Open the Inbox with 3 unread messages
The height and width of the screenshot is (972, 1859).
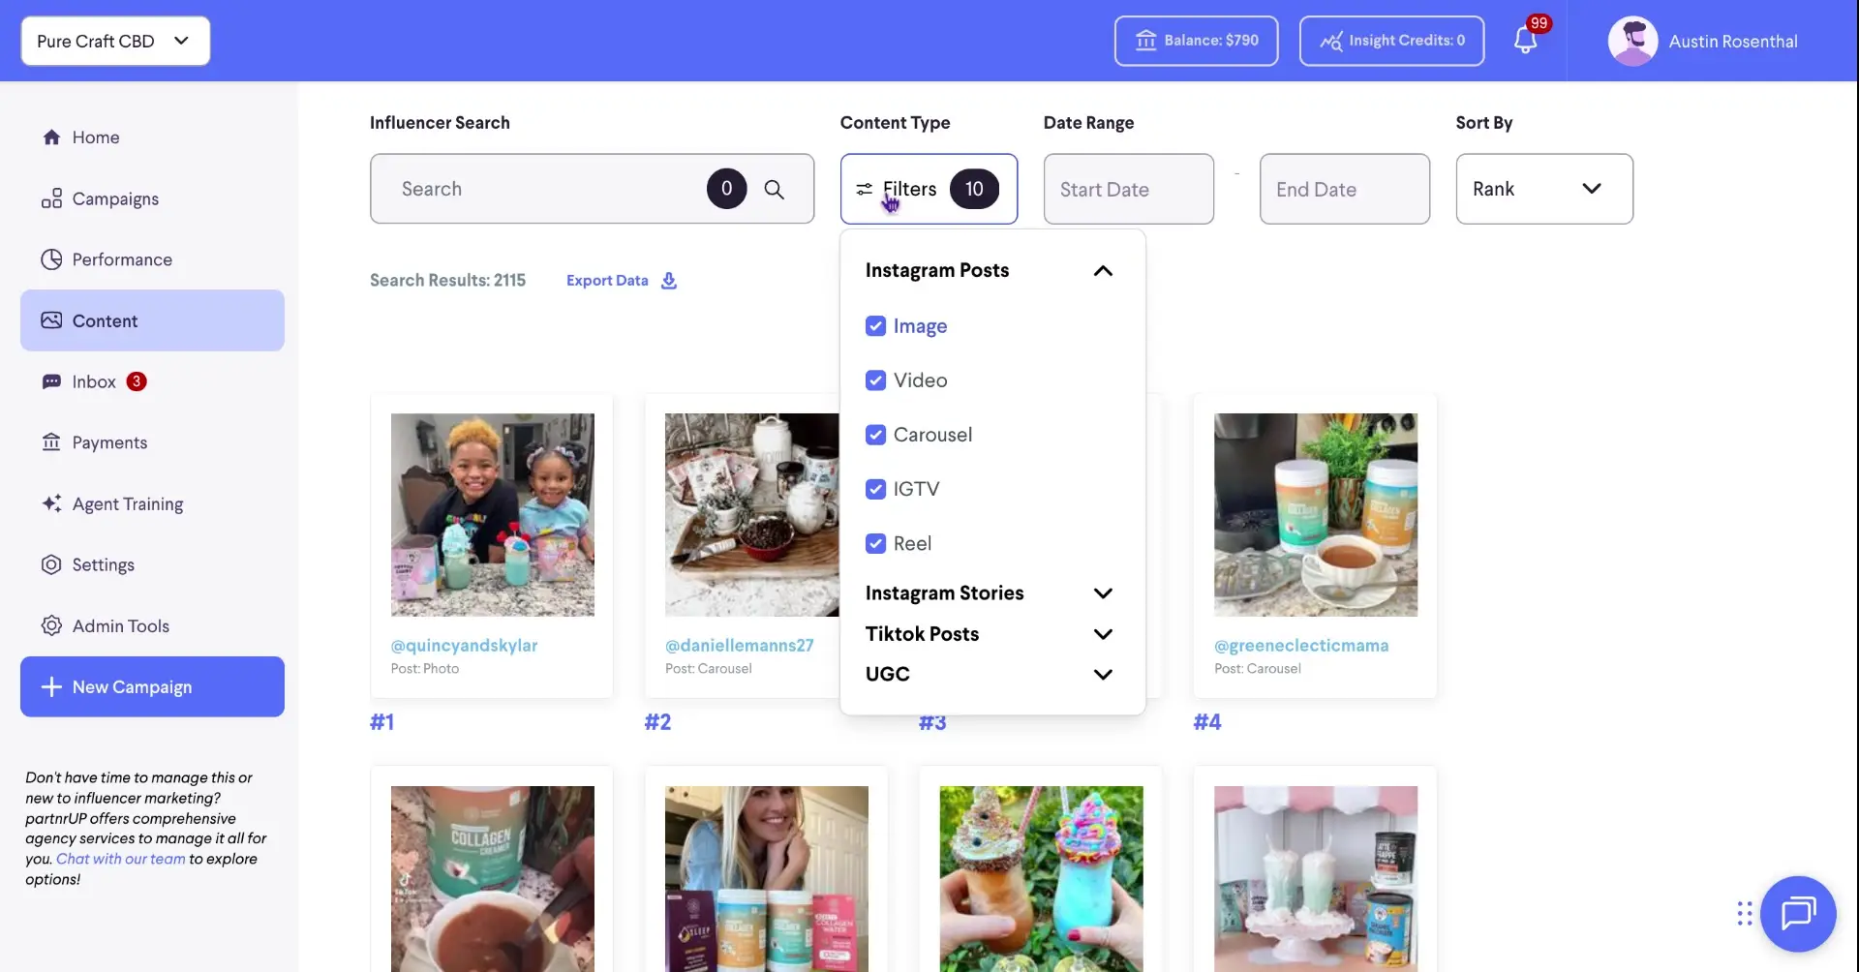pos(53,381)
